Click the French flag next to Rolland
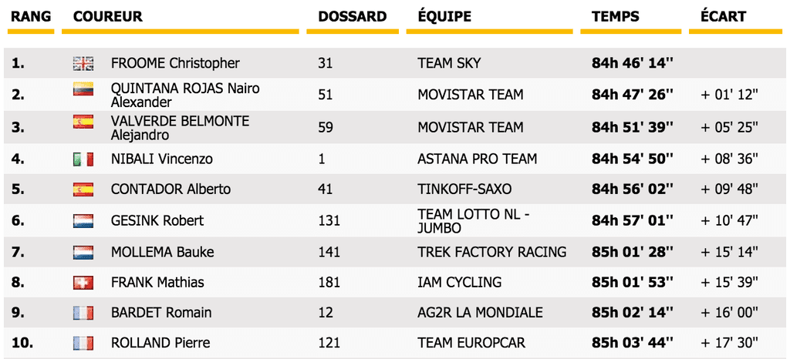Screen dimensions: 790x359 point(83,343)
